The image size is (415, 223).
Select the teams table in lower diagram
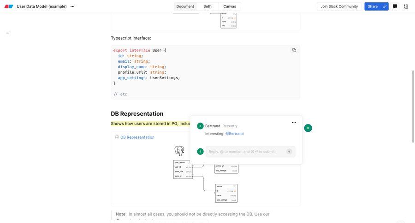coord(226,194)
